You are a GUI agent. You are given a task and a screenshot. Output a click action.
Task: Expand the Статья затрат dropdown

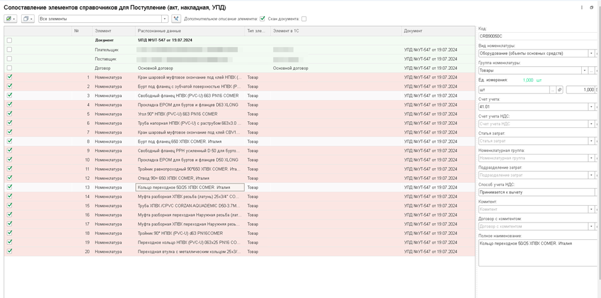point(591,141)
